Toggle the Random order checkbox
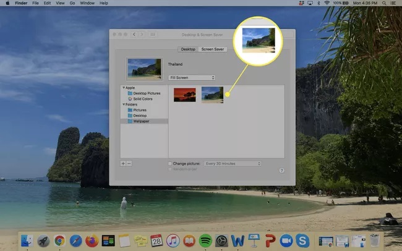The image size is (402, 251). point(170,169)
